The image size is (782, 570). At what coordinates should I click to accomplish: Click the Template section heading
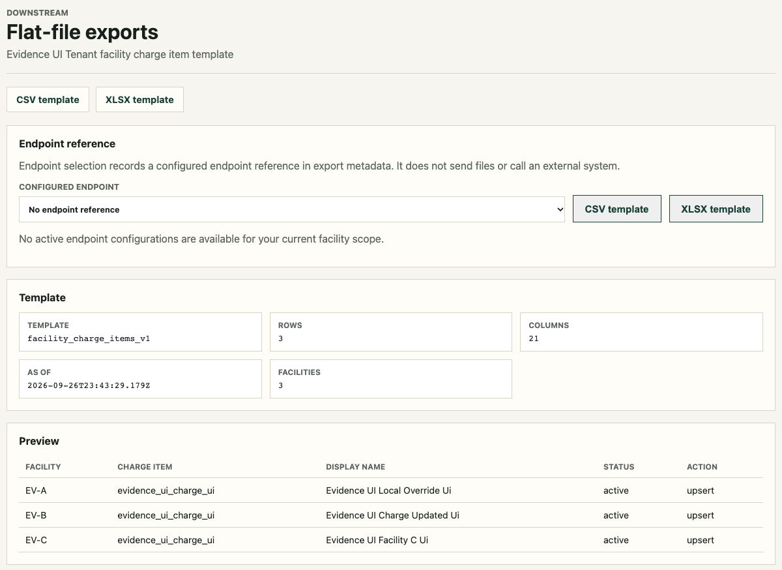tap(42, 297)
